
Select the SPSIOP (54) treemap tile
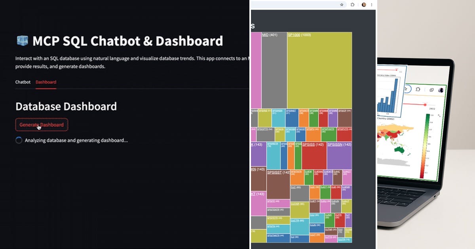[345, 118]
